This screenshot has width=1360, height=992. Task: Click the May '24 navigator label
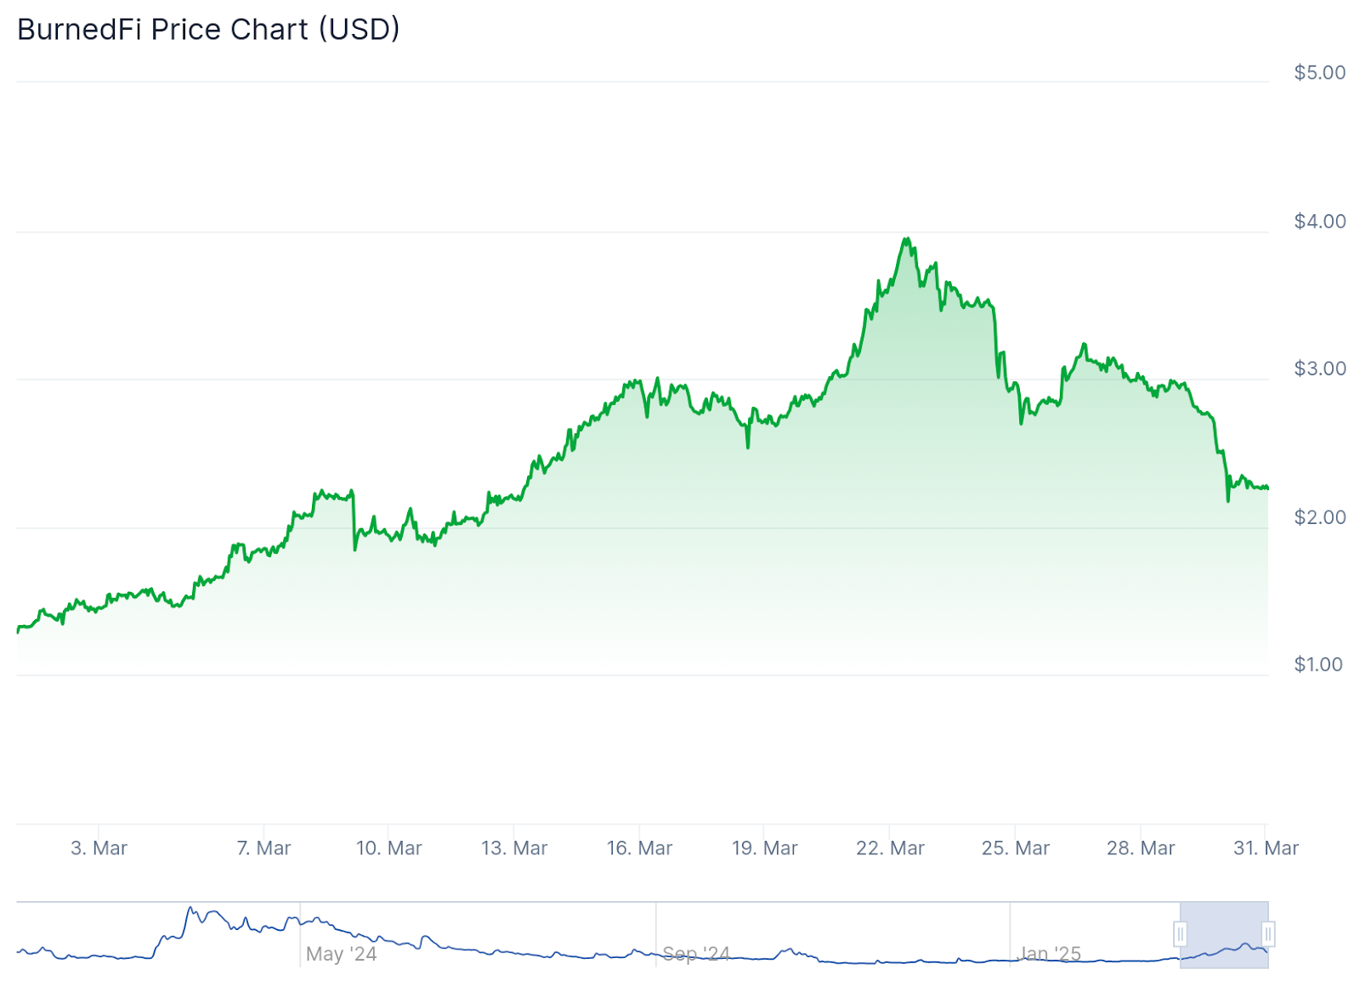click(x=341, y=954)
